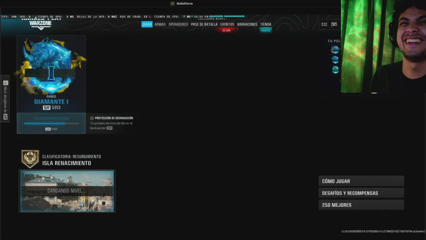
Task: Click the Protección de degradación info icon
Action: click(92, 118)
